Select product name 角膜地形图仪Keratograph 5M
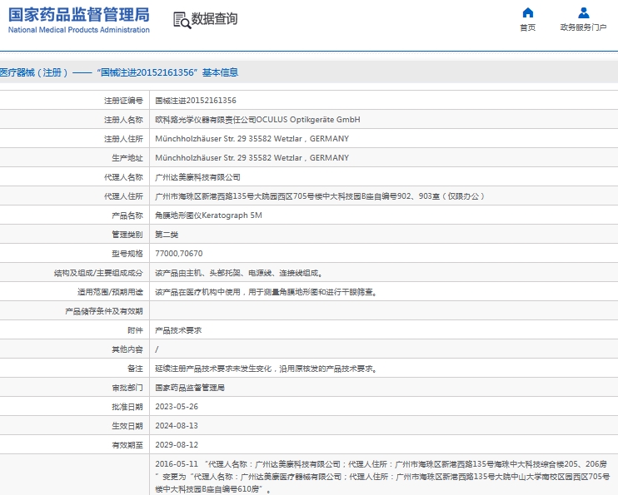 tap(208, 215)
